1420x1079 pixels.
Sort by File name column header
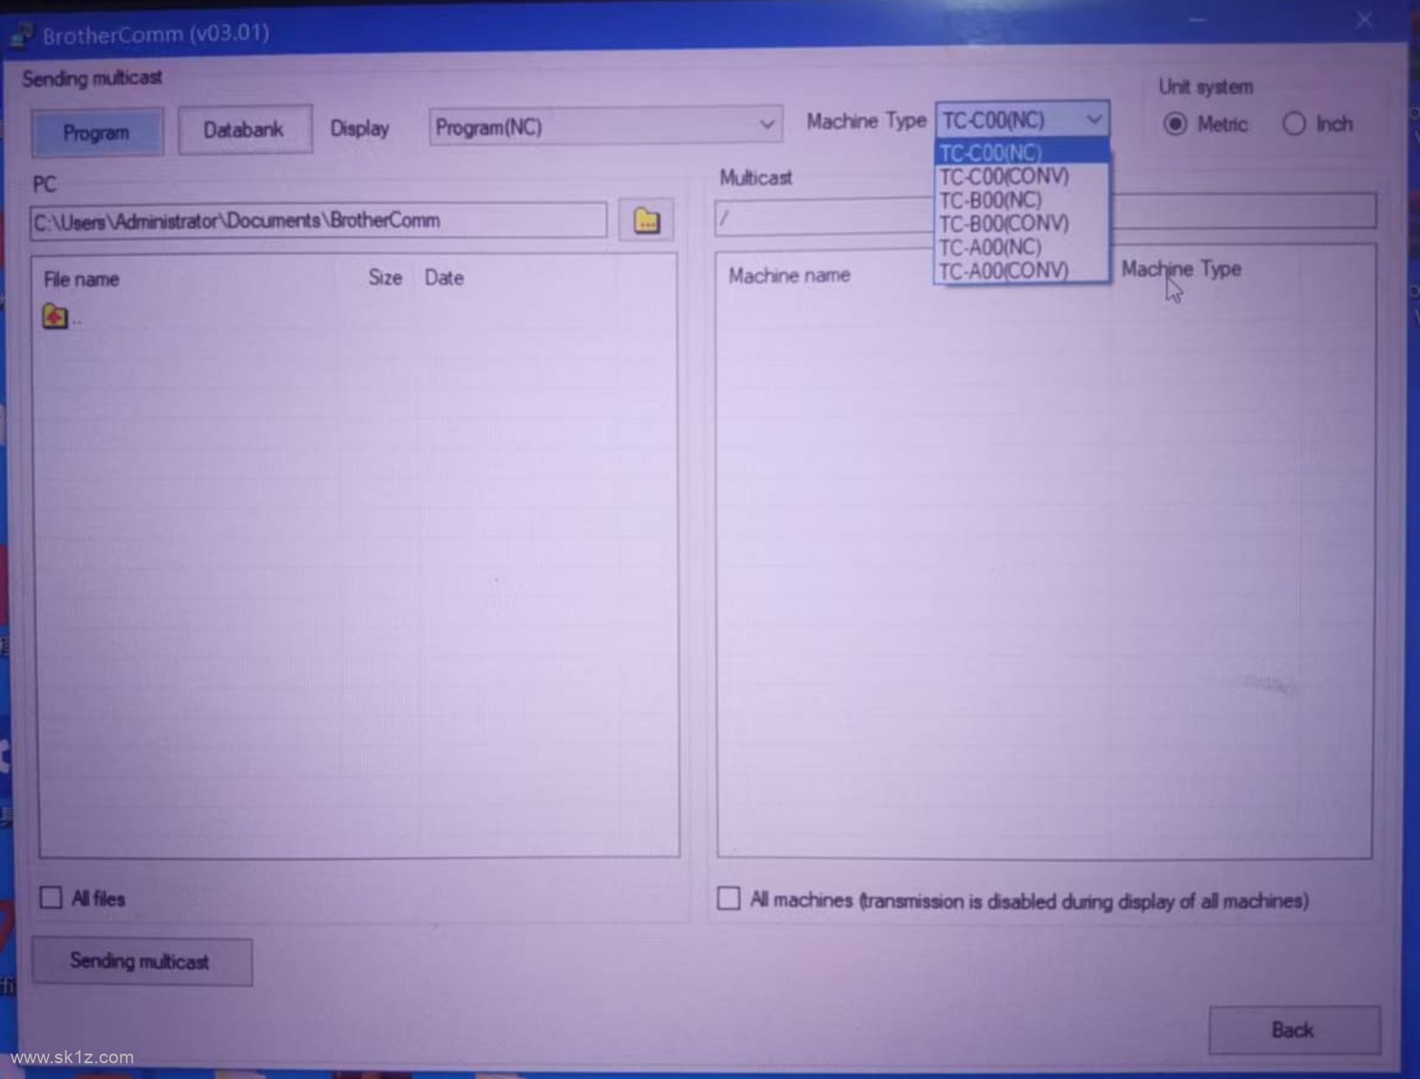[81, 279]
